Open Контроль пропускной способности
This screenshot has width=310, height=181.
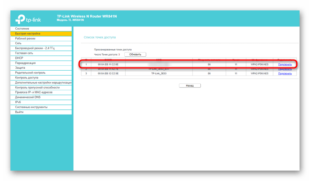[38, 87]
